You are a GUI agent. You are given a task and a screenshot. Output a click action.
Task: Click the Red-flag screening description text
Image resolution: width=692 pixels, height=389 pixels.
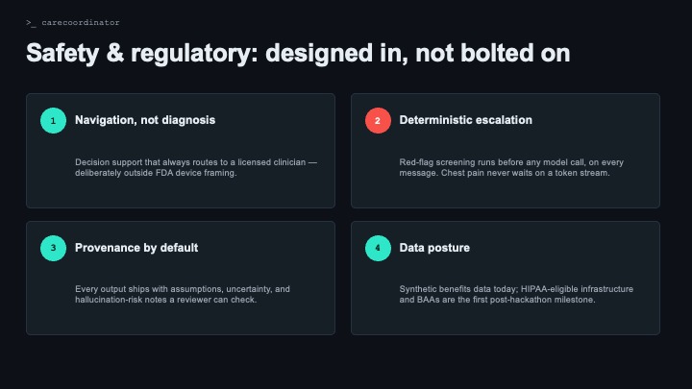[511, 167]
